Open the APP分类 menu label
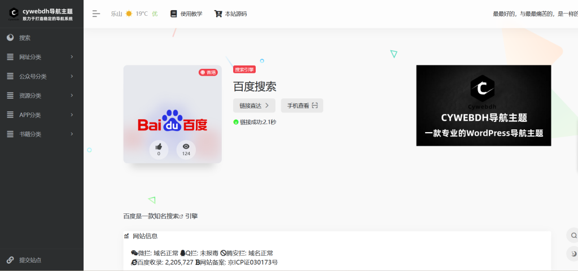578x271 pixels. (x=30, y=115)
